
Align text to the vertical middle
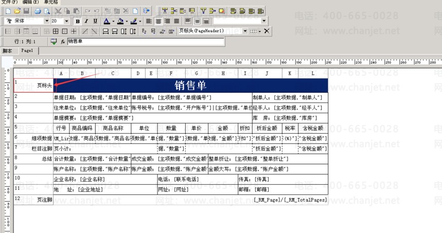tap(197, 21)
